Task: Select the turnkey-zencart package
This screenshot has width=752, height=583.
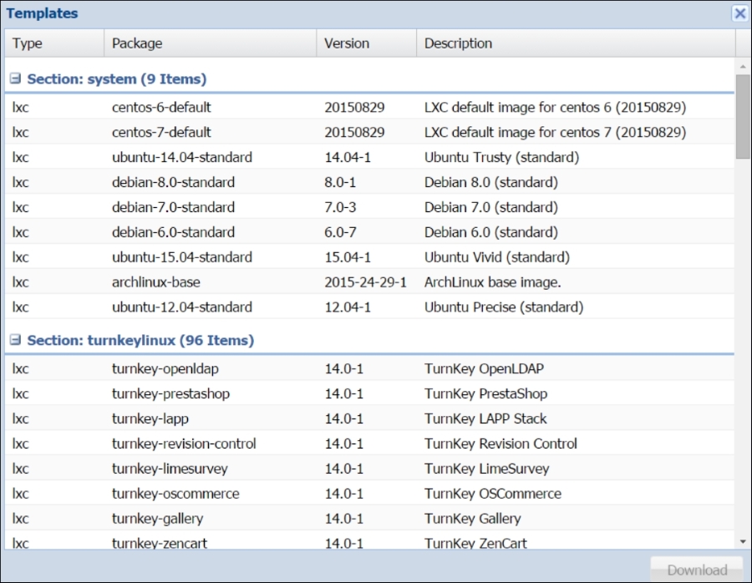Action: [x=160, y=543]
